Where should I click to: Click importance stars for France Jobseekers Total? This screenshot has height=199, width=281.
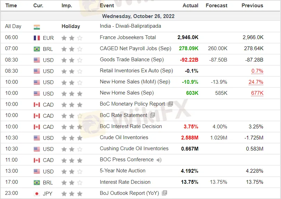coord(72,38)
